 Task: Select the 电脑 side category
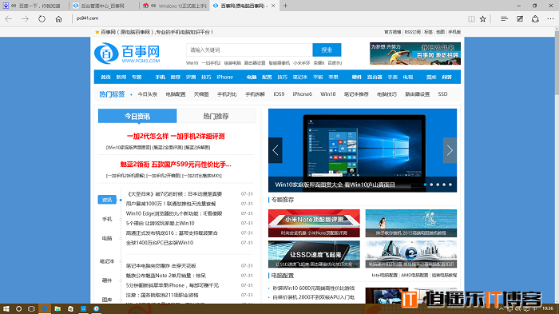click(x=107, y=238)
